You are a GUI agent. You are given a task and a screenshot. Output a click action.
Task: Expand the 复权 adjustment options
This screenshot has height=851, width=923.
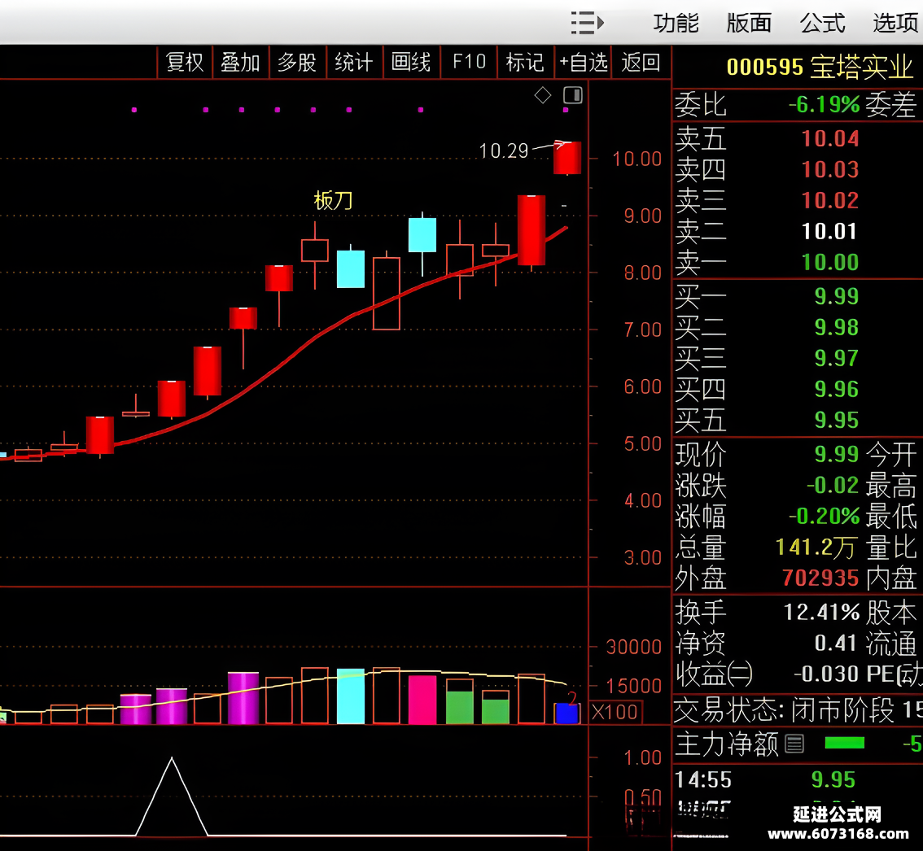(x=184, y=62)
